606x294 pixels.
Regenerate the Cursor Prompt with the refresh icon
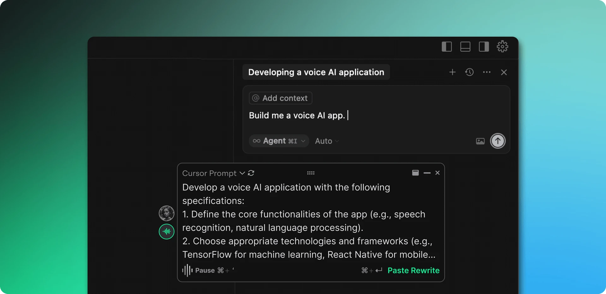(251, 173)
